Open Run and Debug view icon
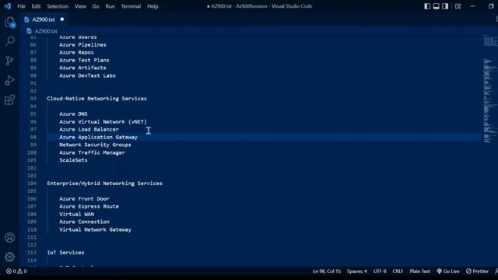This screenshot has width=498, height=280. [10, 80]
